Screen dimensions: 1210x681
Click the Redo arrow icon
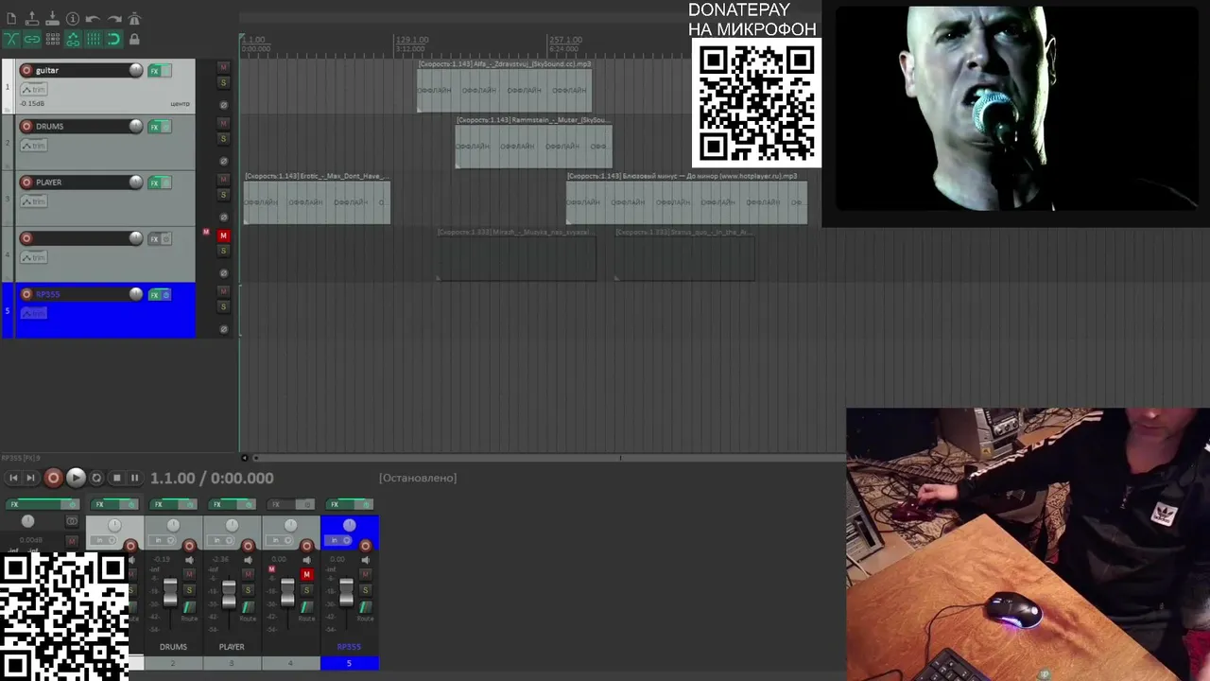click(x=113, y=19)
